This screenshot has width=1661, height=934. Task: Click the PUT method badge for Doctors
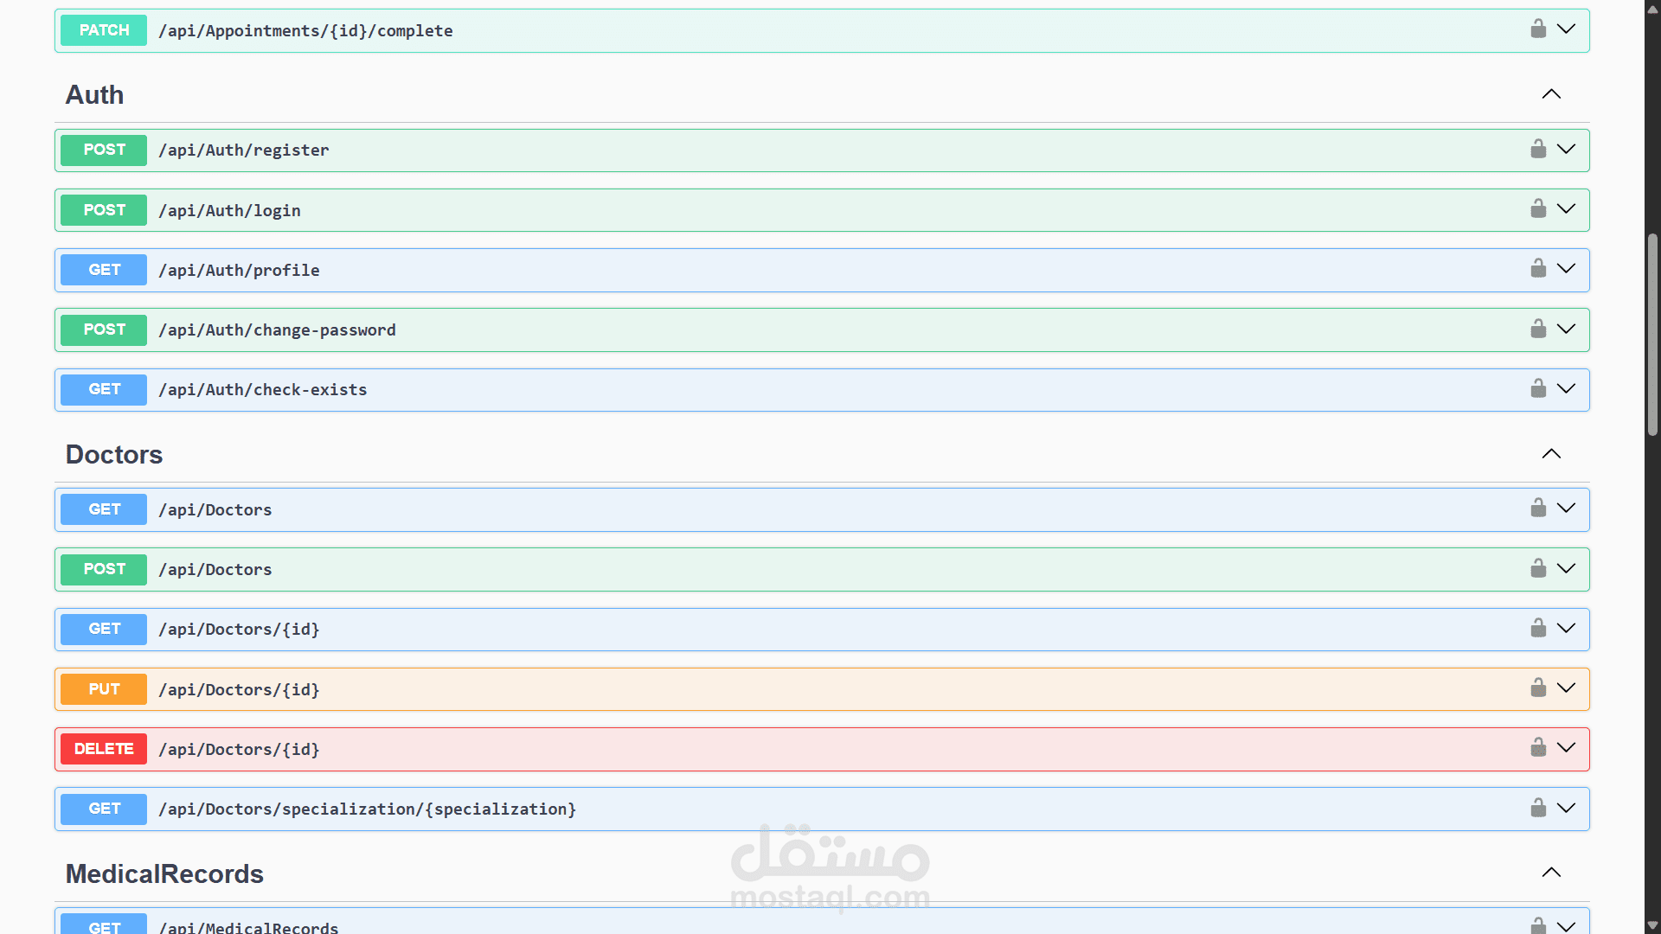click(104, 689)
